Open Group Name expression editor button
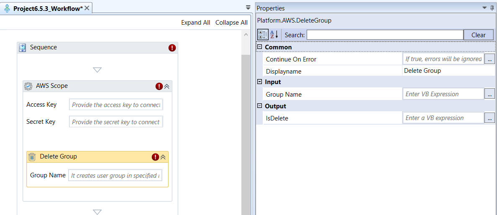 pos(490,94)
